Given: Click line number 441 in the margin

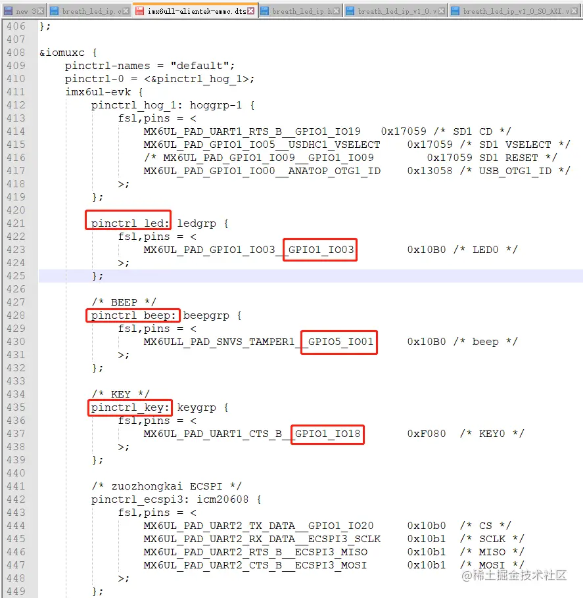Looking at the screenshot, I should point(16,486).
